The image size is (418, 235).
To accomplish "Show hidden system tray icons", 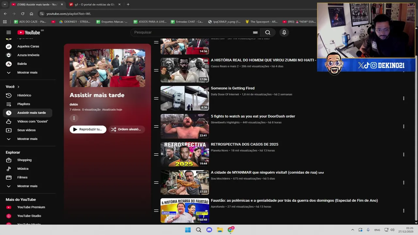I will click(352, 230).
